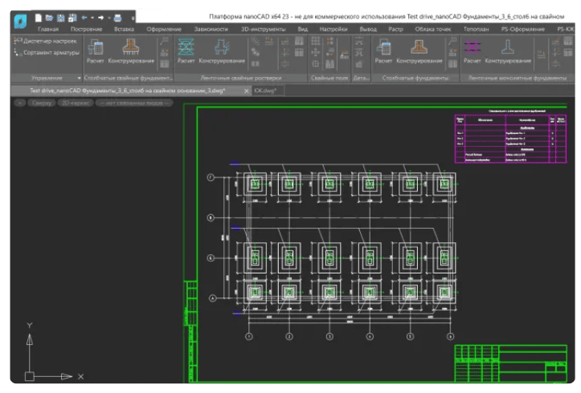Screen dimensions: 581x393
Task: Click the Сверху view label in viewport
Action: [x=43, y=103]
